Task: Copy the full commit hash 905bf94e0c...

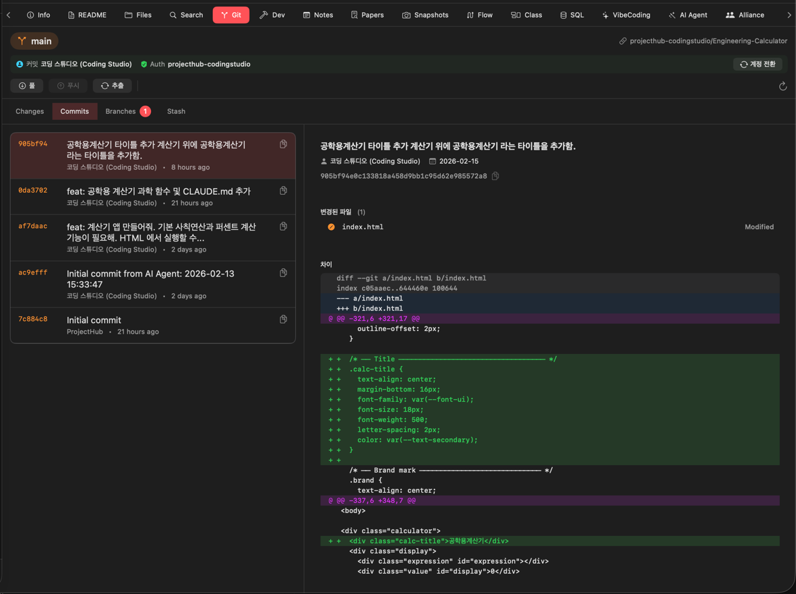Action: (495, 175)
